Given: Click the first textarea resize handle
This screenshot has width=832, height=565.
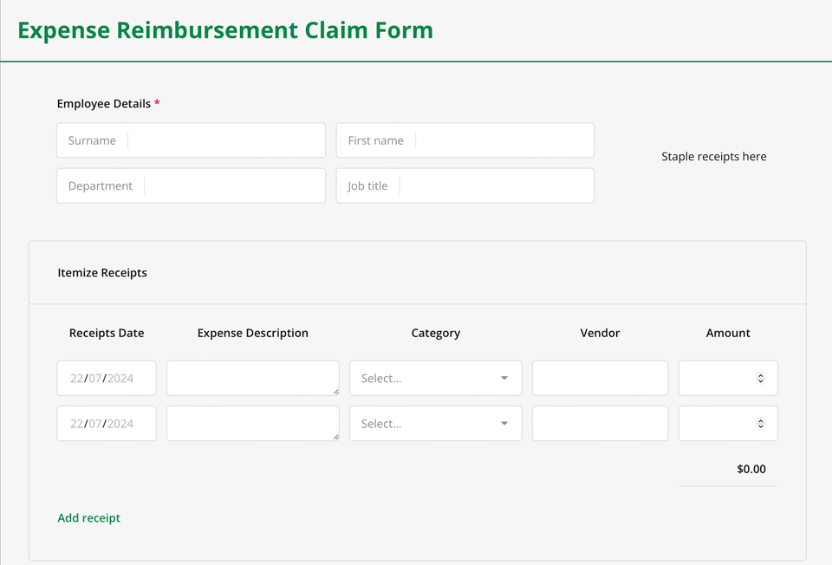Looking at the screenshot, I should [x=335, y=392].
